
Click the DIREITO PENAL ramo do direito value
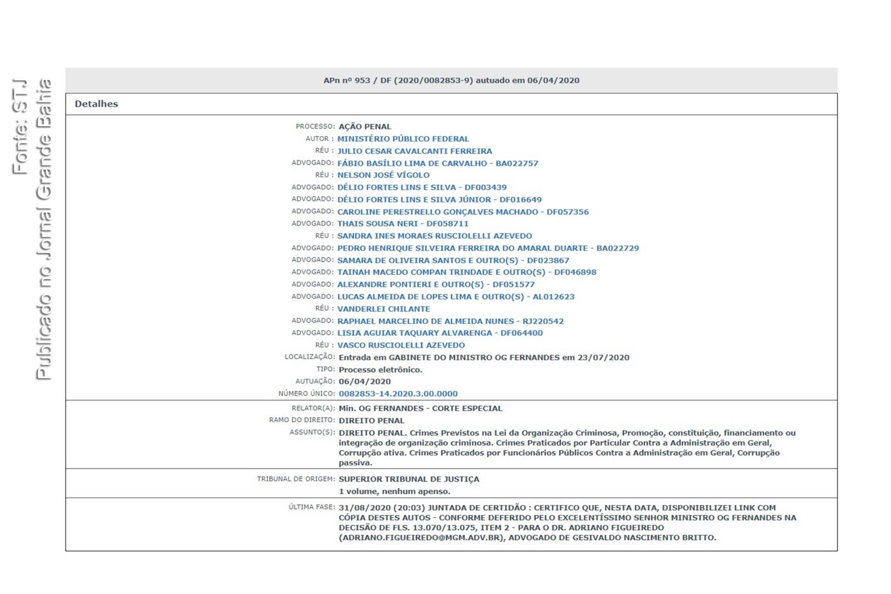pyautogui.click(x=372, y=421)
